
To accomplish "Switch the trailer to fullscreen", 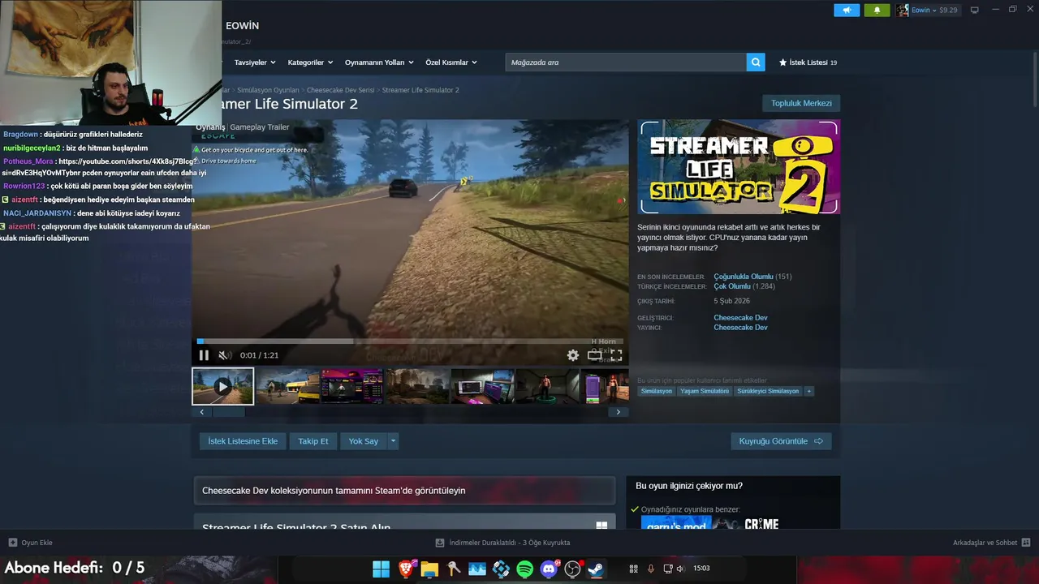I will tap(617, 355).
